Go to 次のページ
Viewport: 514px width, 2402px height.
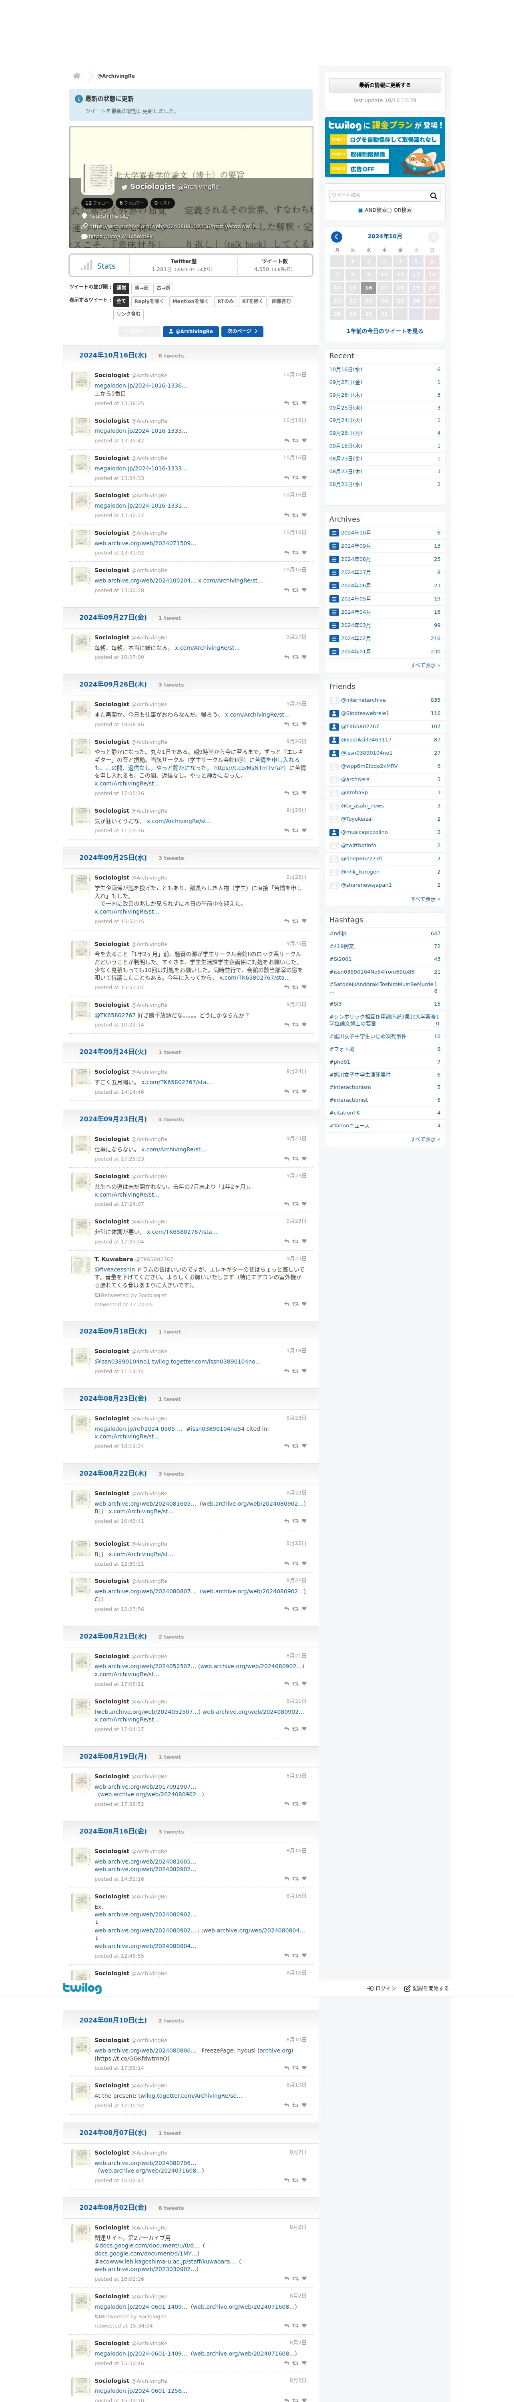tap(243, 331)
